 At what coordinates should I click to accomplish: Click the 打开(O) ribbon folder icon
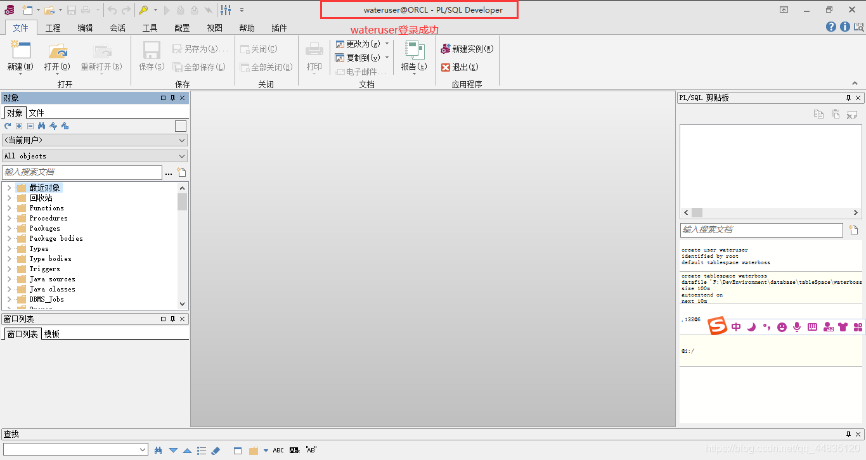click(57, 51)
